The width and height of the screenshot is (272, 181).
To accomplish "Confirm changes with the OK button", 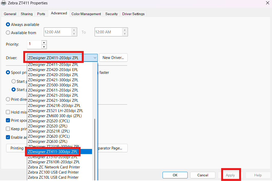I will tap(175, 175).
